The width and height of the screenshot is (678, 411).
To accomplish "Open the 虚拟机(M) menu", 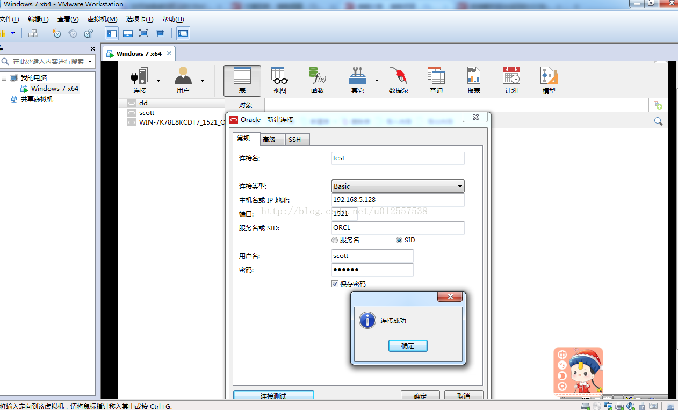I will (x=102, y=19).
